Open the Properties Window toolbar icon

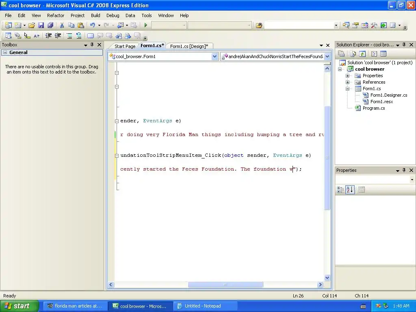click(x=355, y=25)
